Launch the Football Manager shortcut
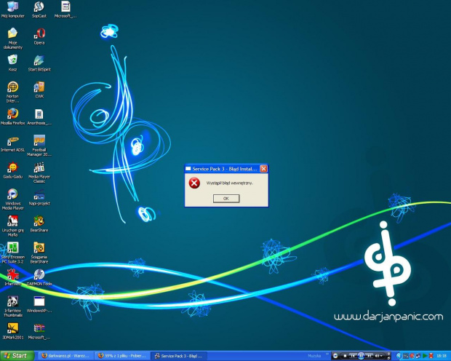The height and width of the screenshot is (361, 451). point(39,146)
